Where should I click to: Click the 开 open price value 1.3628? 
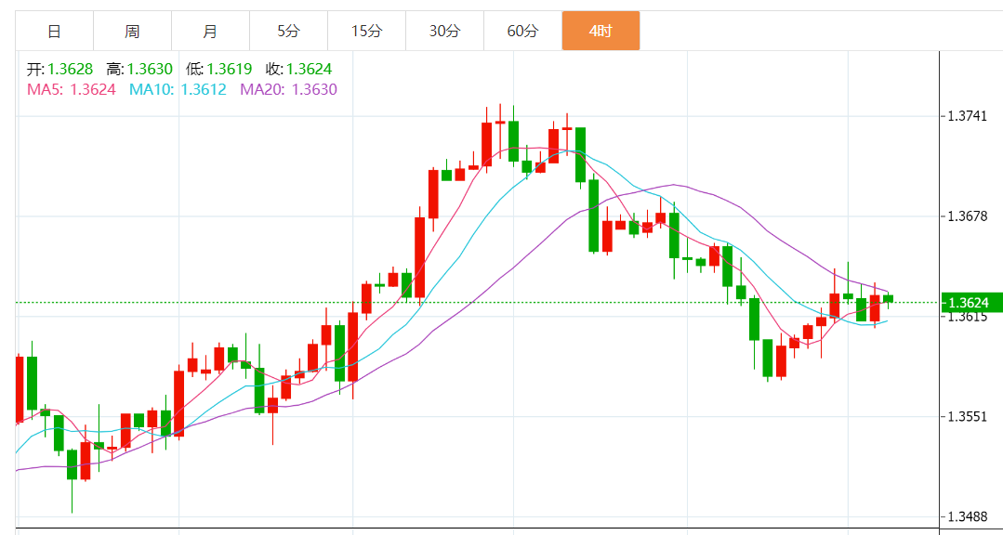(x=70, y=69)
